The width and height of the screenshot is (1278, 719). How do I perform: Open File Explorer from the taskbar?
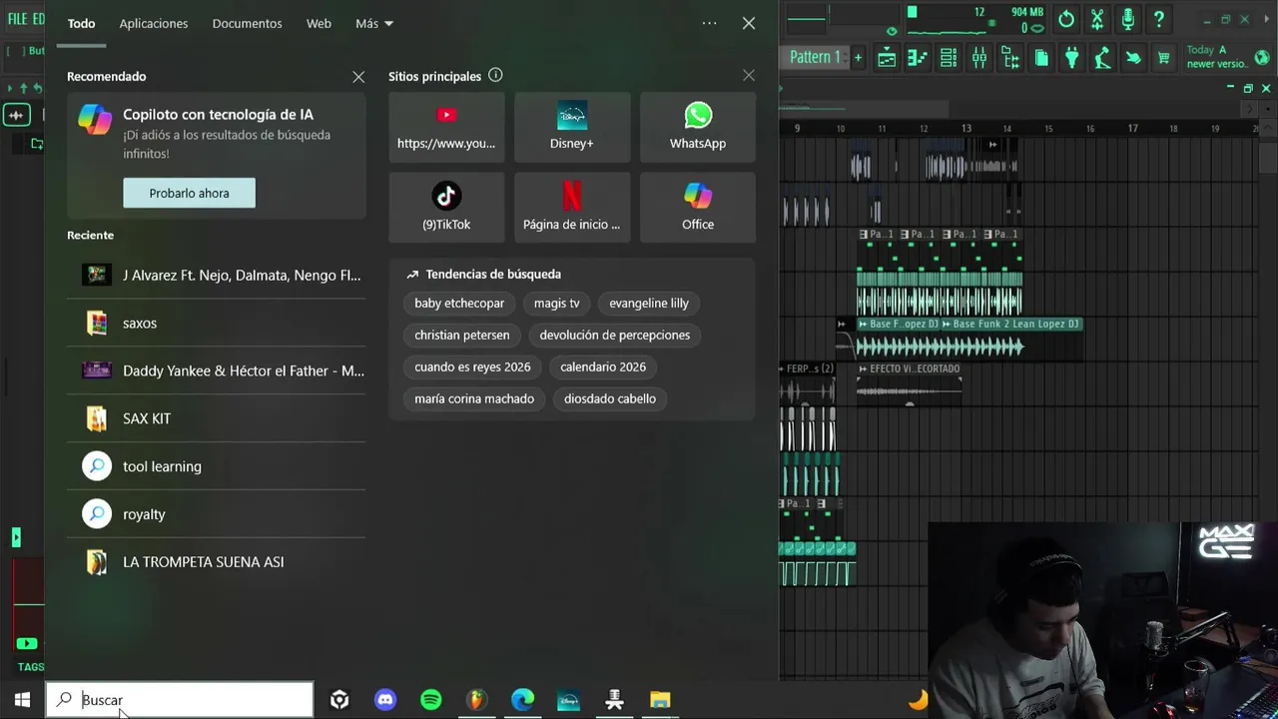click(x=660, y=700)
